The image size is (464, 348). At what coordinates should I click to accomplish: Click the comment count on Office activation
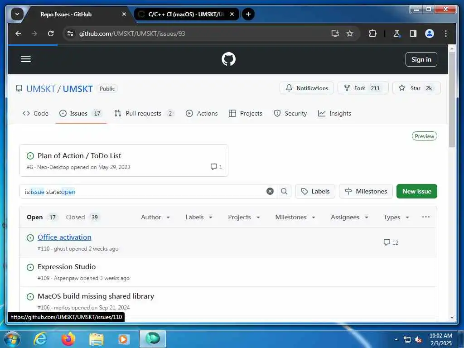(x=391, y=242)
